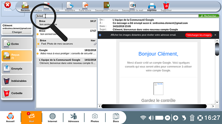This screenshot has height=124, width=222.
Task: Click the Recevoir mail icon
Action: (x=25, y=6)
